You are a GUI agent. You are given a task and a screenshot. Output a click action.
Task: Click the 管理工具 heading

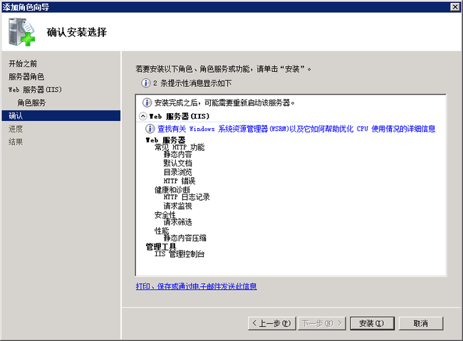(161, 246)
